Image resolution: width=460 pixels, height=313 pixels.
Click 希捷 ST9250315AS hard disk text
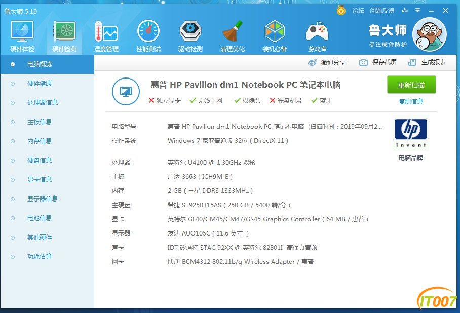(x=229, y=205)
